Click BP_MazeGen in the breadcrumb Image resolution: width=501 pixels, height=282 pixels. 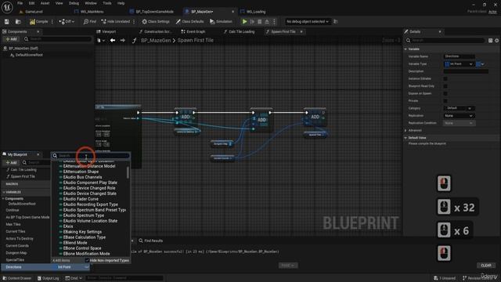(x=156, y=40)
